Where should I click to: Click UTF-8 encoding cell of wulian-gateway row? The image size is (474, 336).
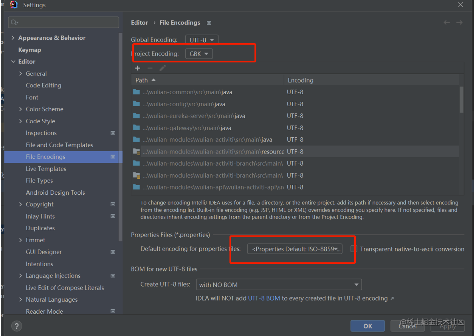(x=295, y=128)
